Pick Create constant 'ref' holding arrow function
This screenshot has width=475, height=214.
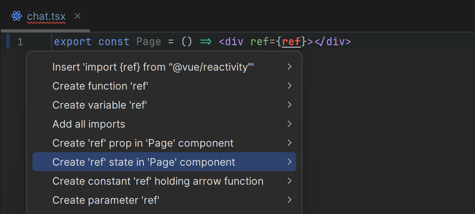pos(158,181)
